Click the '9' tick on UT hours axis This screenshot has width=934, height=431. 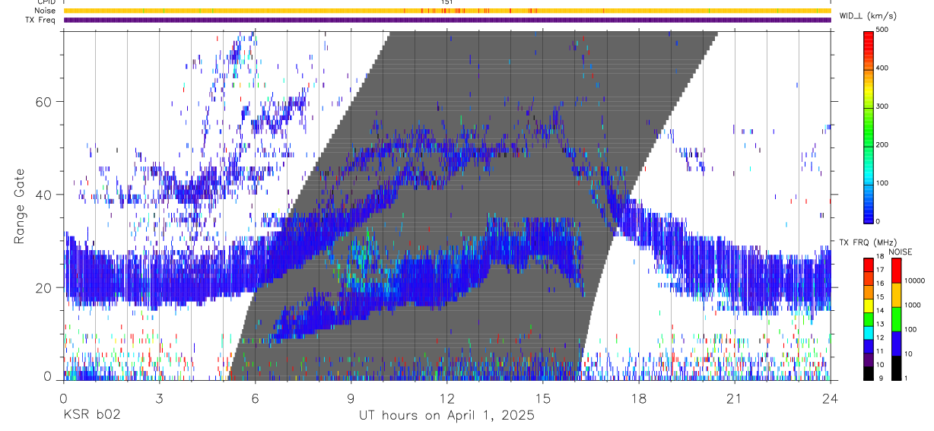pos(351,398)
